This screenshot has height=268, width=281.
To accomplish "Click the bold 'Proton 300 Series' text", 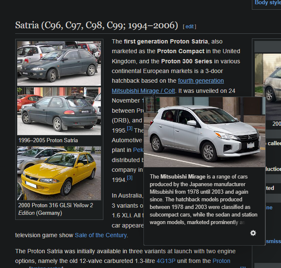I will (x=187, y=61).
